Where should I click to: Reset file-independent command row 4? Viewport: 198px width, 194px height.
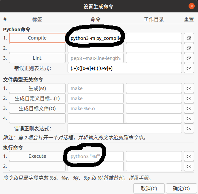click(189, 119)
